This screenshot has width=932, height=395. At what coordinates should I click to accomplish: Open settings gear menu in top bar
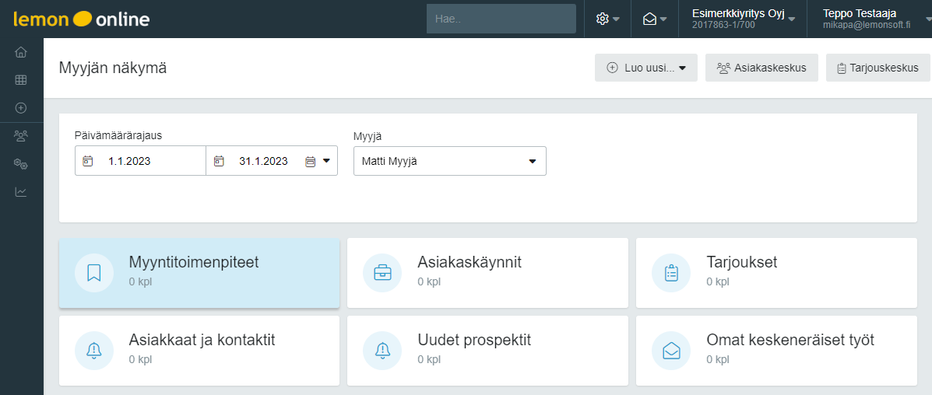[x=607, y=19]
